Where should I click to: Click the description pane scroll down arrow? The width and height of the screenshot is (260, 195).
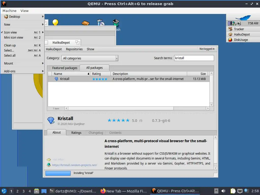(215, 168)
